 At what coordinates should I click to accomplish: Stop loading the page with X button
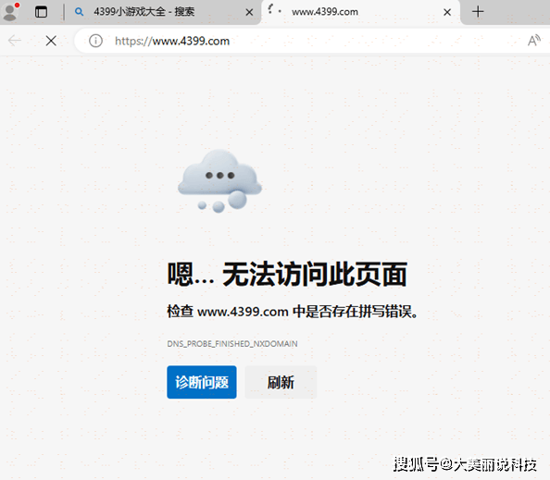point(51,41)
